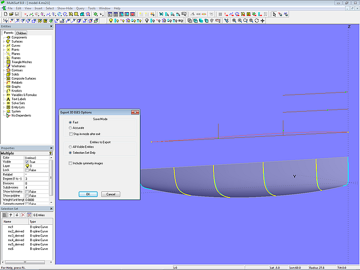Click Cancel in Export IGES dialog
The height and width of the screenshot is (270, 360).
pos(111,194)
